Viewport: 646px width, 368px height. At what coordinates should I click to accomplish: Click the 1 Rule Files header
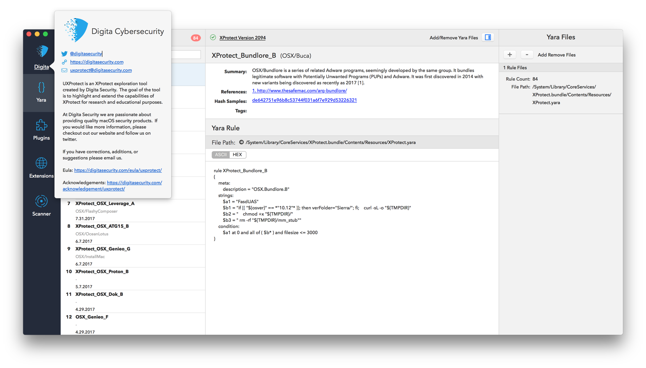pyautogui.click(x=560, y=68)
